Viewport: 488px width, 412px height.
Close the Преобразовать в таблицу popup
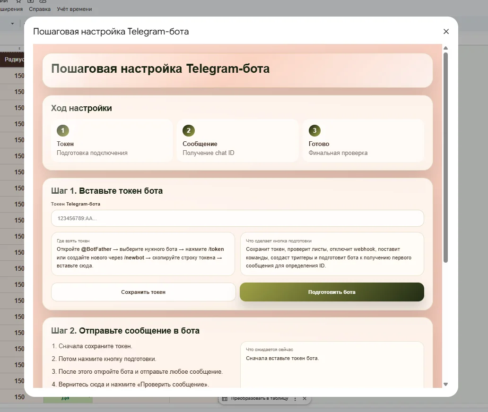coord(305,399)
